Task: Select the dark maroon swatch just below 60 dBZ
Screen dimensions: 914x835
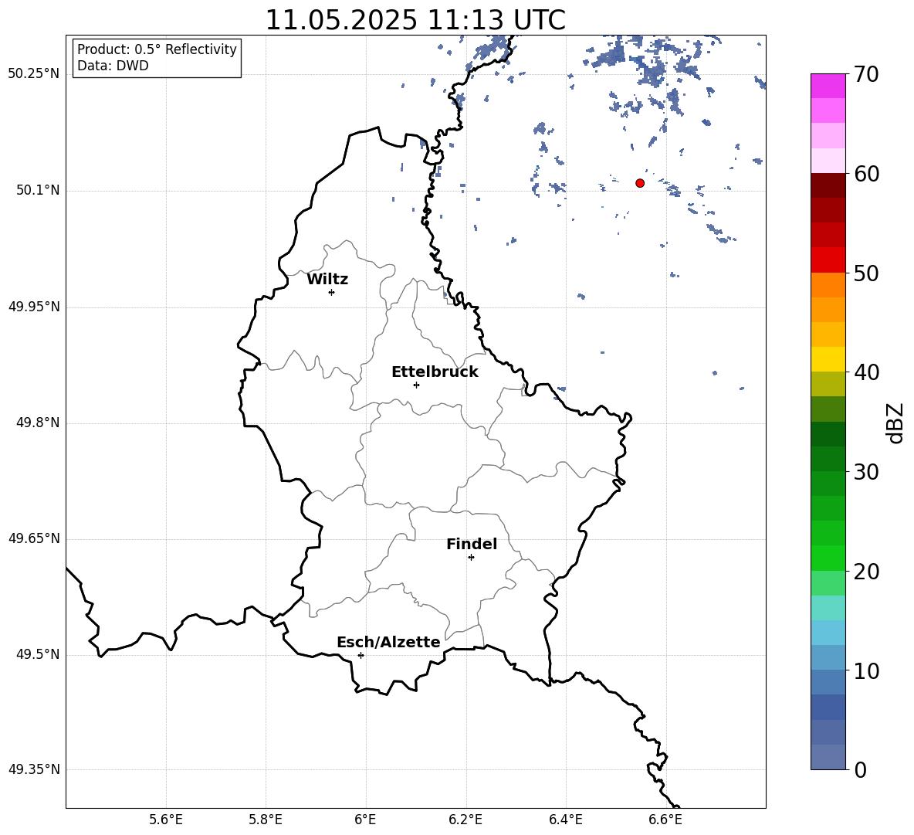Action: click(828, 185)
